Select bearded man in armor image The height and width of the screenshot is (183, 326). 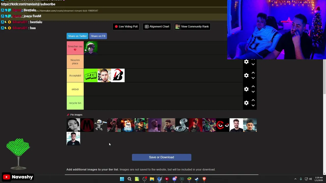pos(168,125)
